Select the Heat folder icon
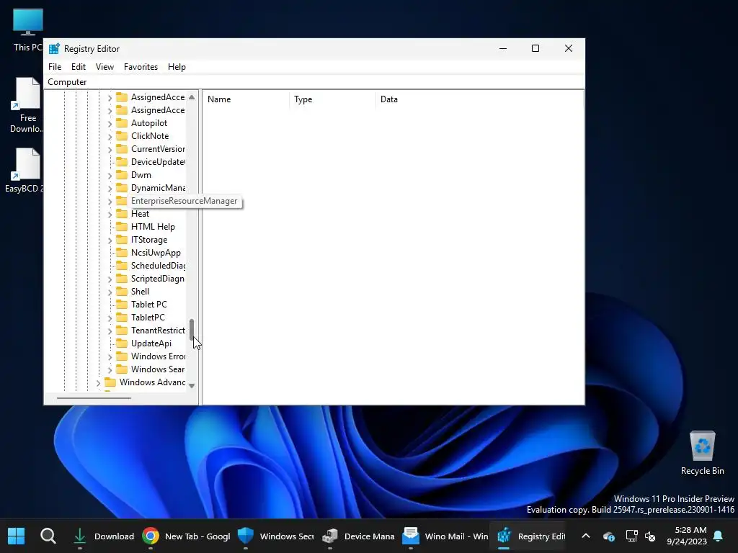 point(122,213)
